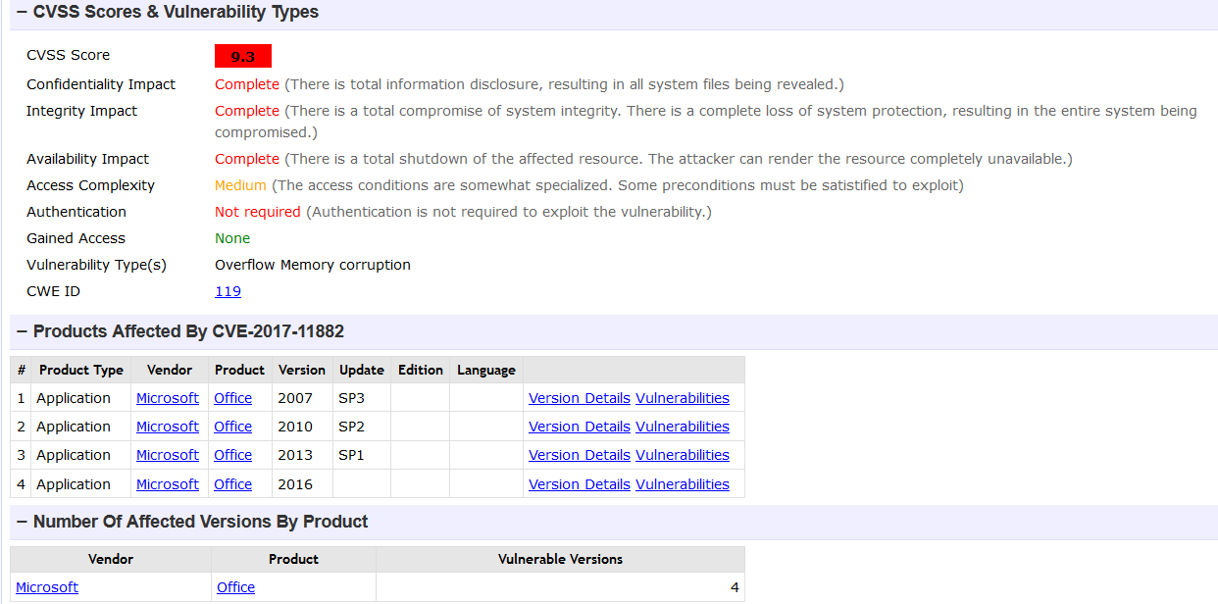The image size is (1218, 604).
Task: Collapse the Products Affected By CVE-2017-11882 section
Action: [x=22, y=331]
